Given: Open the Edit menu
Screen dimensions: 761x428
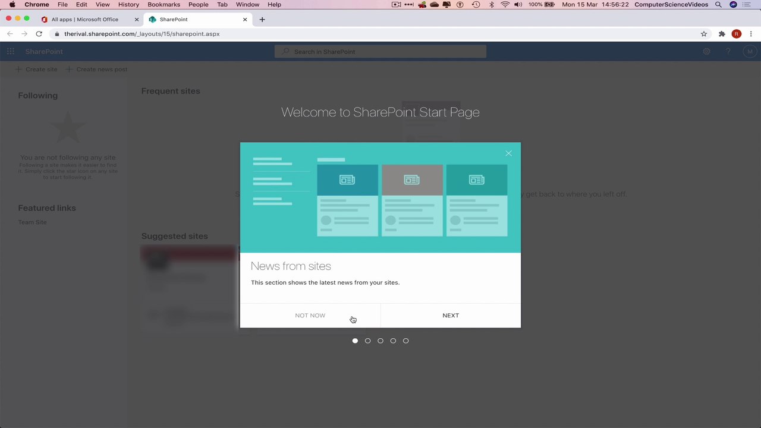Looking at the screenshot, I should pos(81,4).
